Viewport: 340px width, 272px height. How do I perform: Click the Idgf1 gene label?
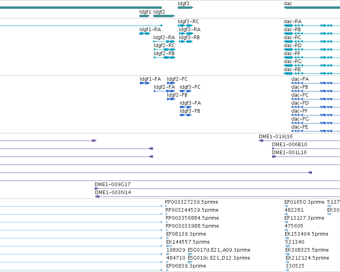point(145,12)
